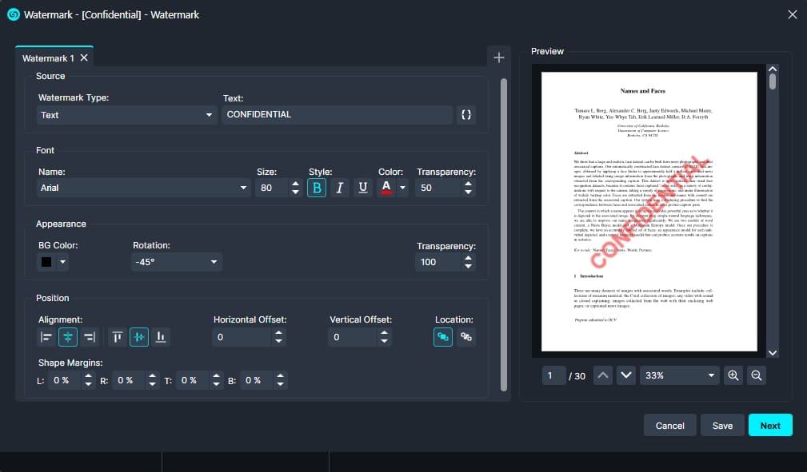The height and width of the screenshot is (472, 807).
Task: Select left horizontal alignment for the watermark
Action: pos(46,336)
